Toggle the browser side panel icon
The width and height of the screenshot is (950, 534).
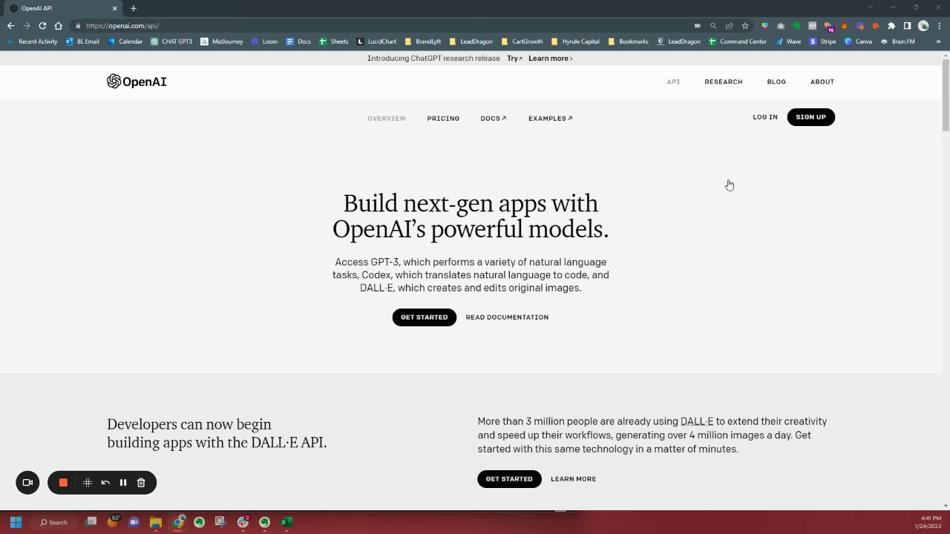click(x=907, y=25)
